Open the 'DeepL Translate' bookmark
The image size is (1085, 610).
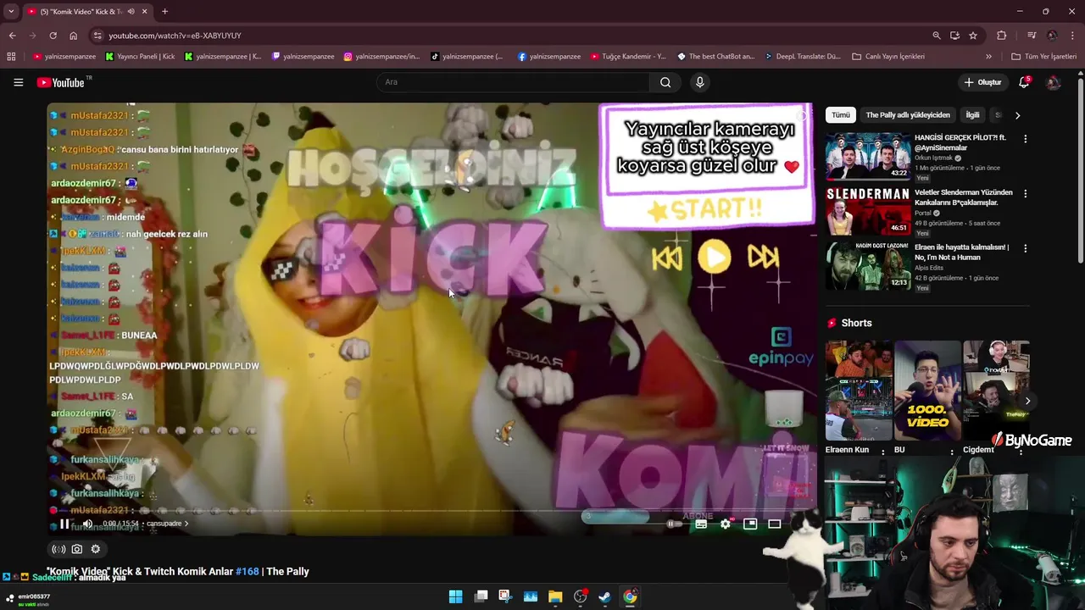pyautogui.click(x=802, y=57)
